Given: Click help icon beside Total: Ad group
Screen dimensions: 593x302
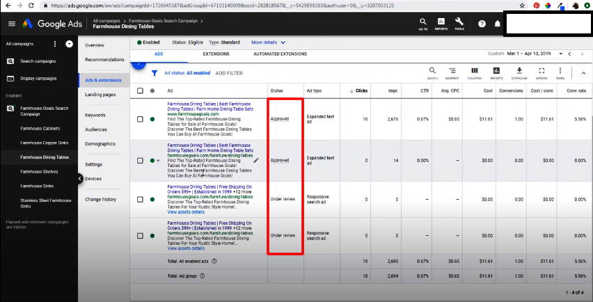Looking at the screenshot, I should click(x=202, y=276).
